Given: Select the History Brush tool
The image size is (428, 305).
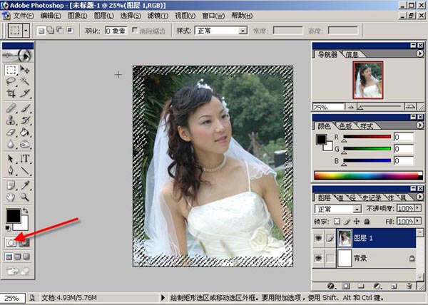Looking at the screenshot, I should click(x=25, y=120).
